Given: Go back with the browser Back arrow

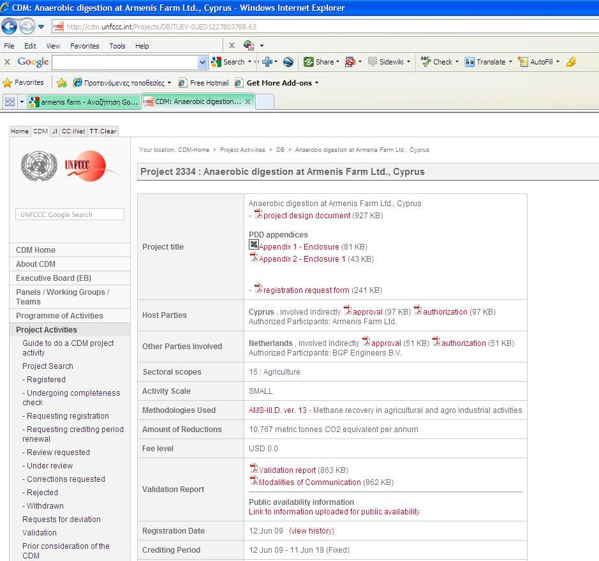Looking at the screenshot, I should [9, 26].
